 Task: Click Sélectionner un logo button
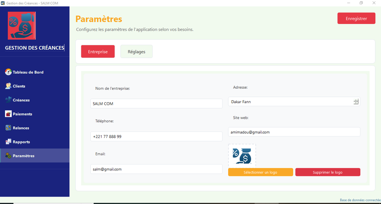point(261,172)
